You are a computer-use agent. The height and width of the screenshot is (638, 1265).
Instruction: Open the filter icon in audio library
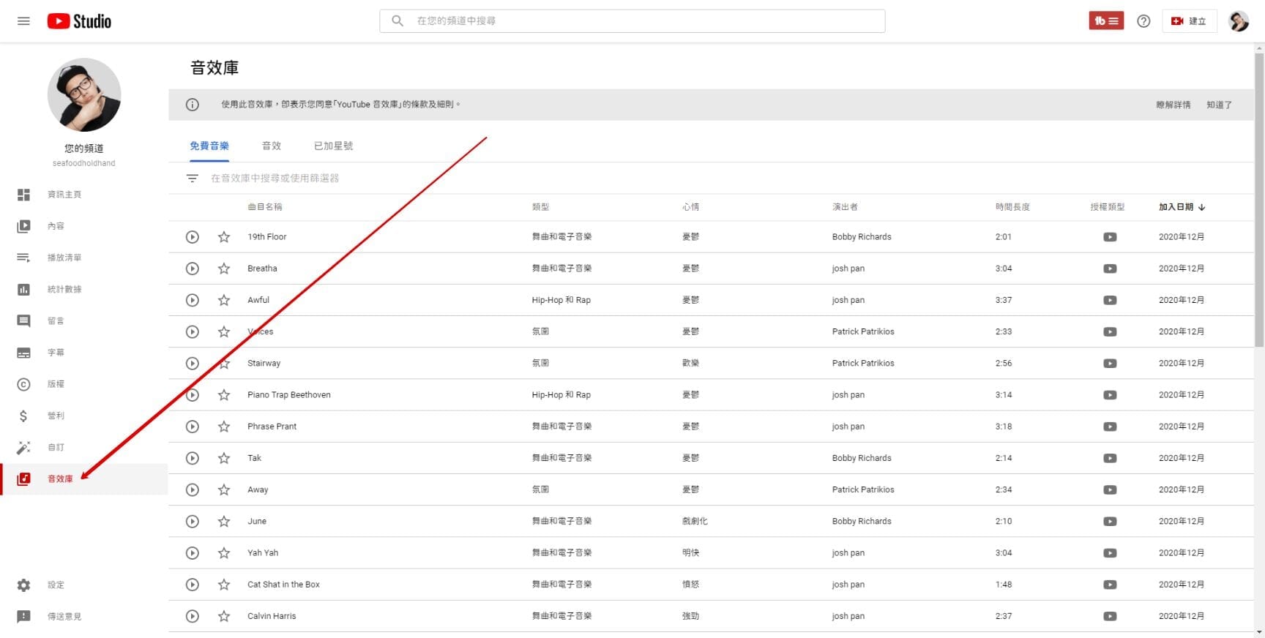[193, 178]
